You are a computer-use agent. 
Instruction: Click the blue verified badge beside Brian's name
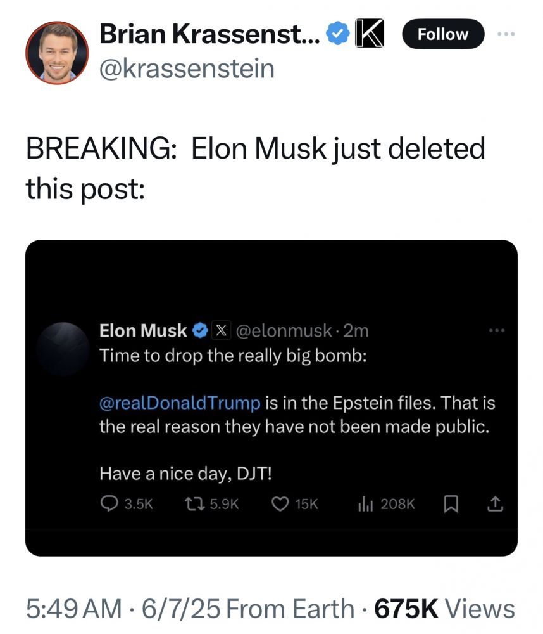point(337,35)
